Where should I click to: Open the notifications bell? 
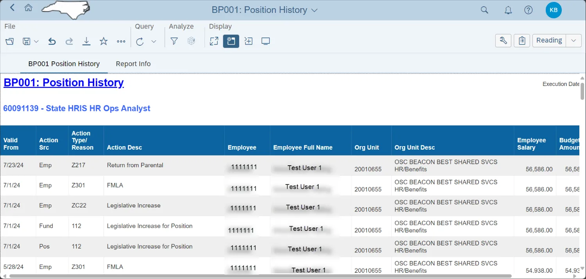508,10
